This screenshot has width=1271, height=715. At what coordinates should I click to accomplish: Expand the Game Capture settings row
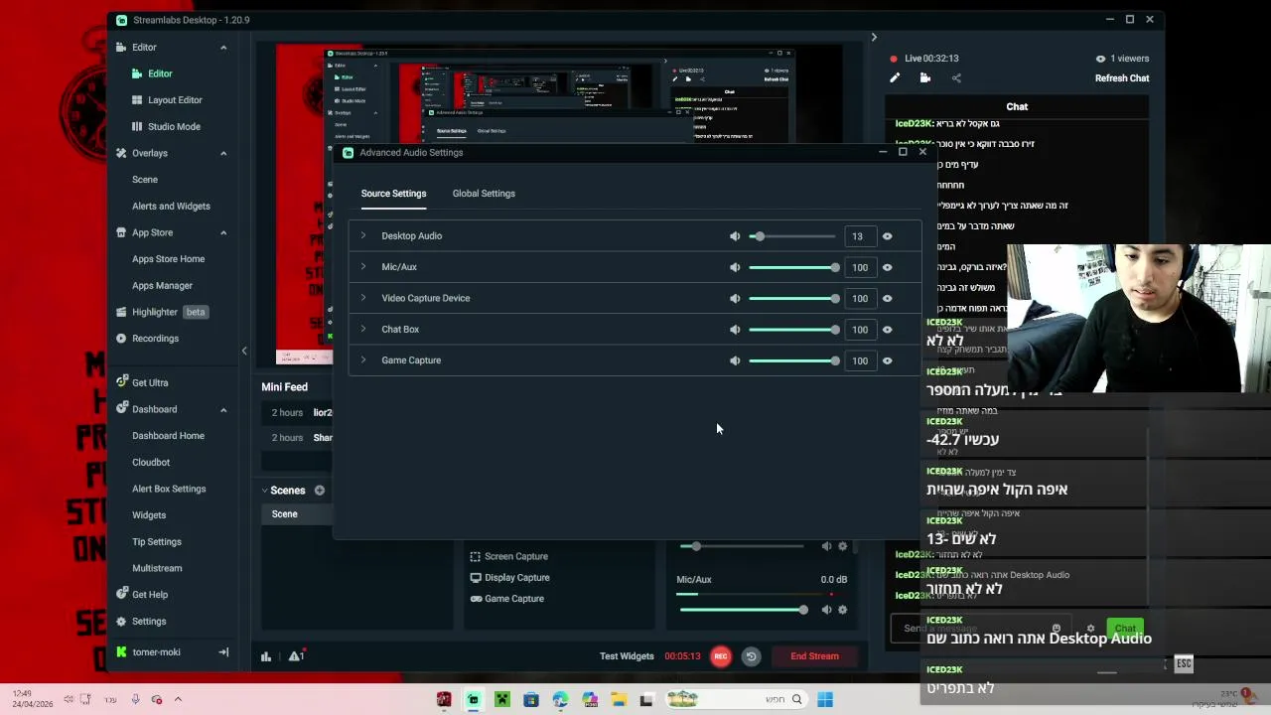363,359
